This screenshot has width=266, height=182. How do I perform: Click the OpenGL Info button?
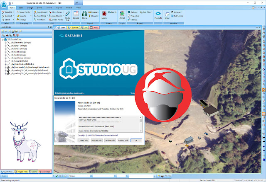123,141
